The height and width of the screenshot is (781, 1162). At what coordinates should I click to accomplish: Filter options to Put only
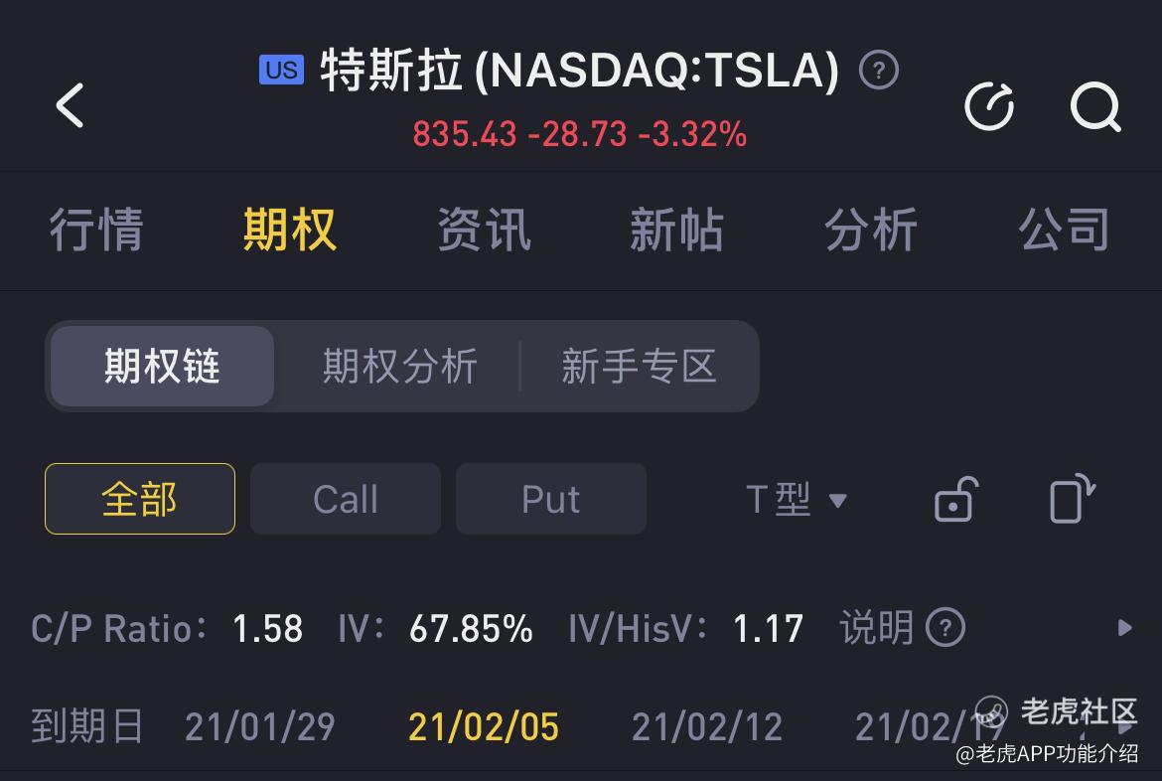tap(550, 499)
